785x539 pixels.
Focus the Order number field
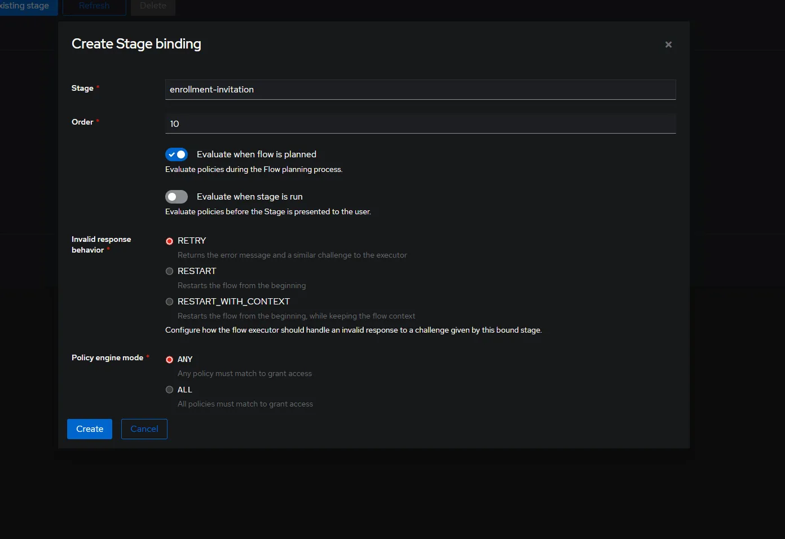tap(420, 123)
